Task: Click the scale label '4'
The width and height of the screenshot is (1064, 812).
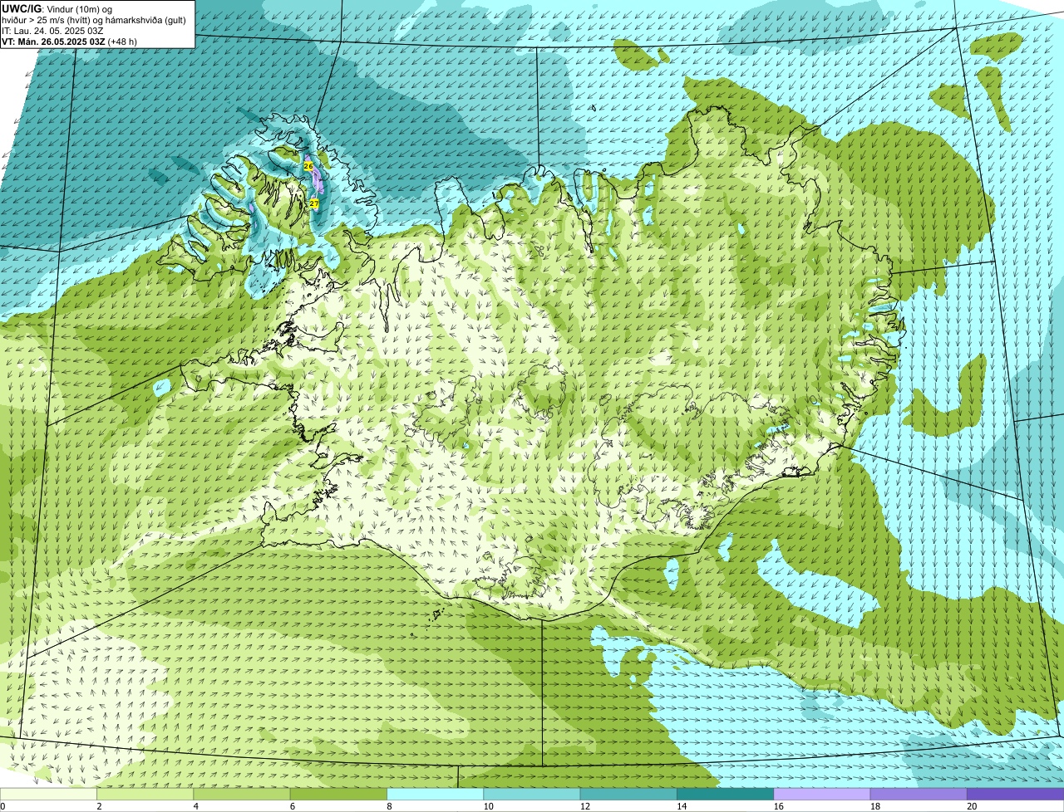Action: pyautogui.click(x=195, y=806)
